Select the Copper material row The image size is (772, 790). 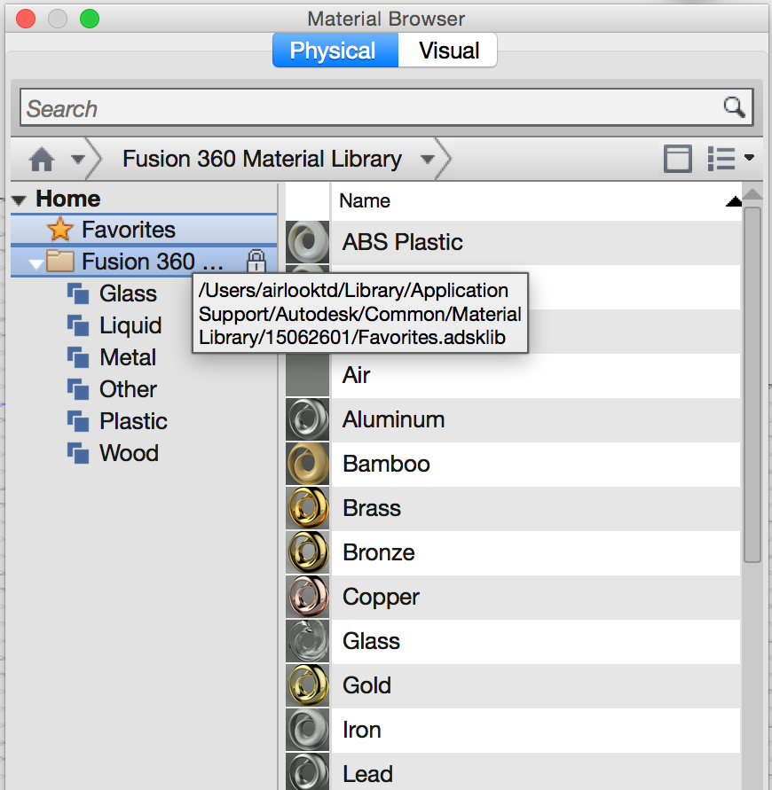513,597
